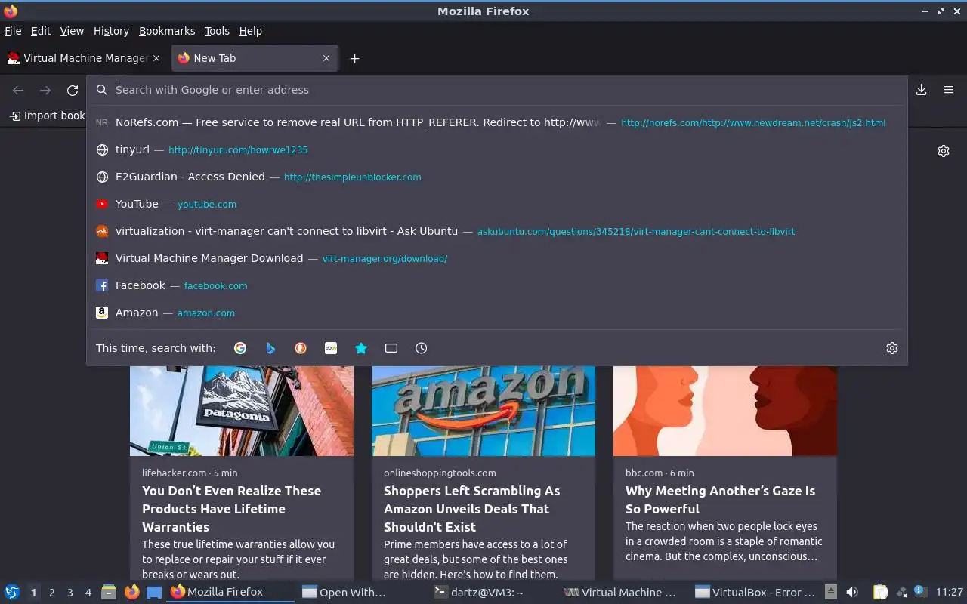Open the Help menu
Viewport: 967px width, 604px height.
tap(250, 31)
